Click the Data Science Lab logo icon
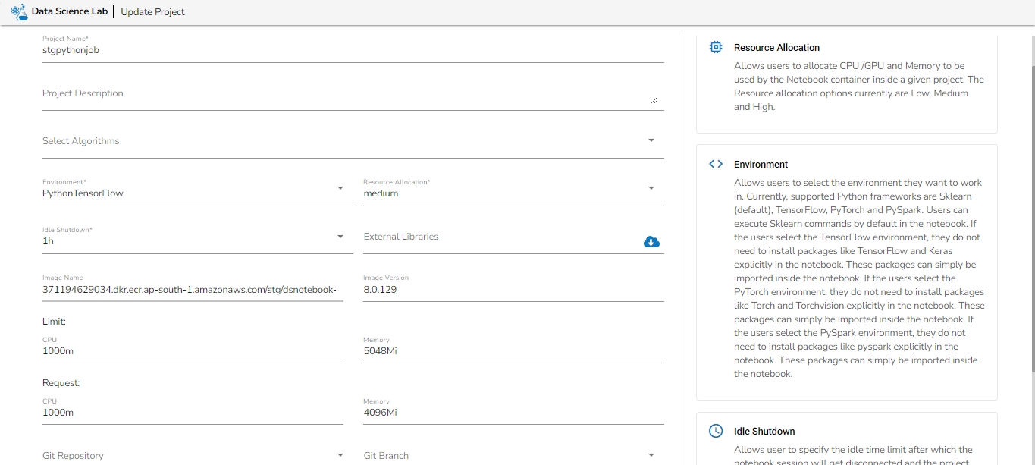1035x465 pixels. pyautogui.click(x=19, y=12)
